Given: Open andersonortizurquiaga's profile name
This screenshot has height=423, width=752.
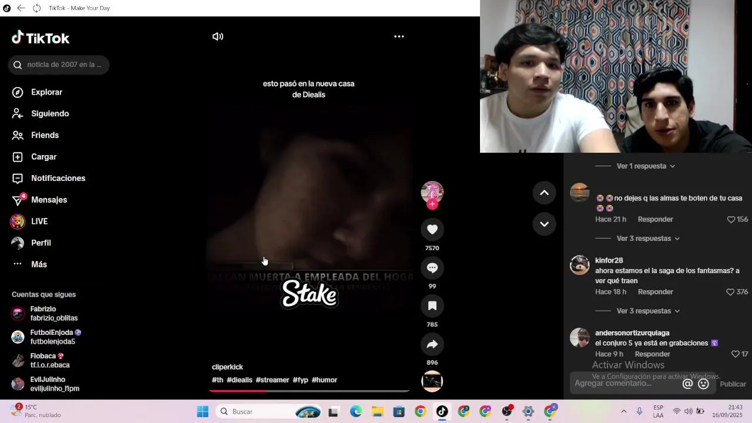Looking at the screenshot, I should 632,333.
